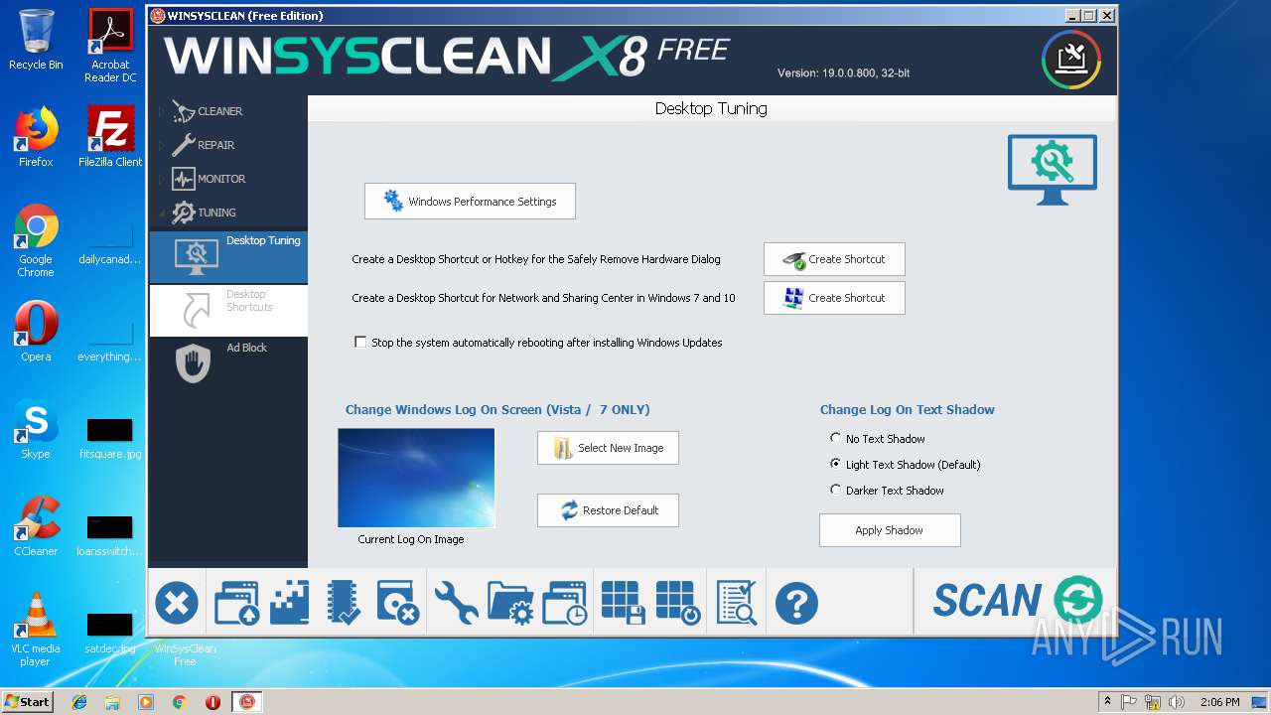The image size is (1271, 715).
Task: Click the current log on image thumbnail
Action: tap(416, 478)
